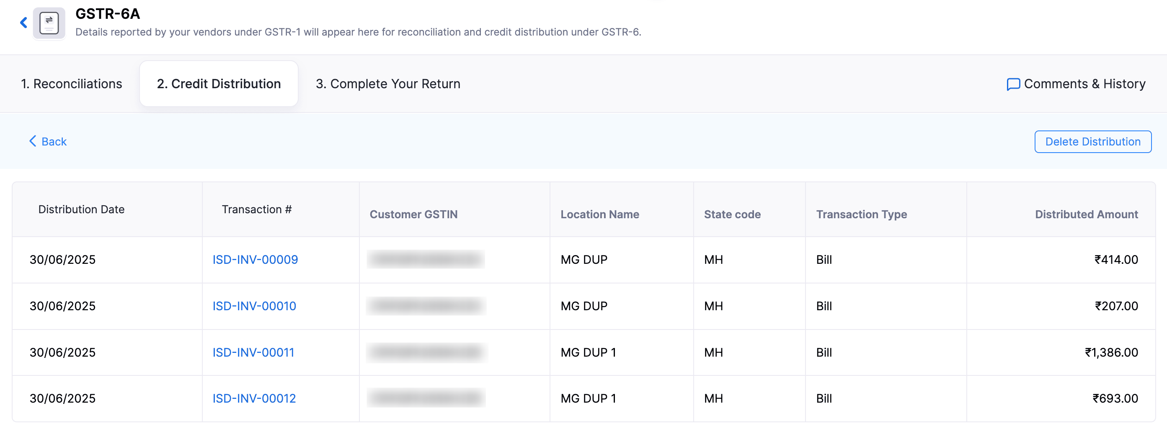Click the Delete Distribution button
Screen dimensions: 1167x439
tap(1092, 142)
